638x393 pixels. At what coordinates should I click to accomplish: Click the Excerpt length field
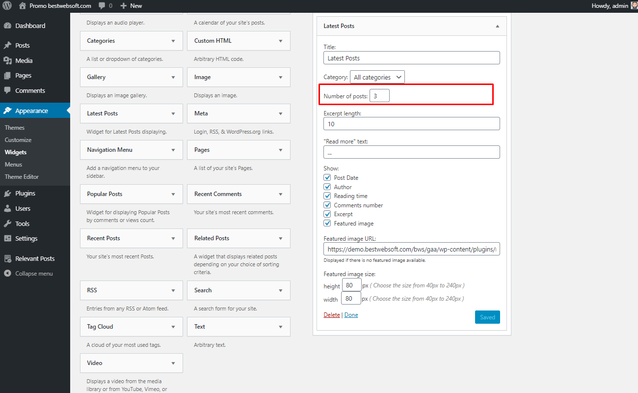point(412,124)
